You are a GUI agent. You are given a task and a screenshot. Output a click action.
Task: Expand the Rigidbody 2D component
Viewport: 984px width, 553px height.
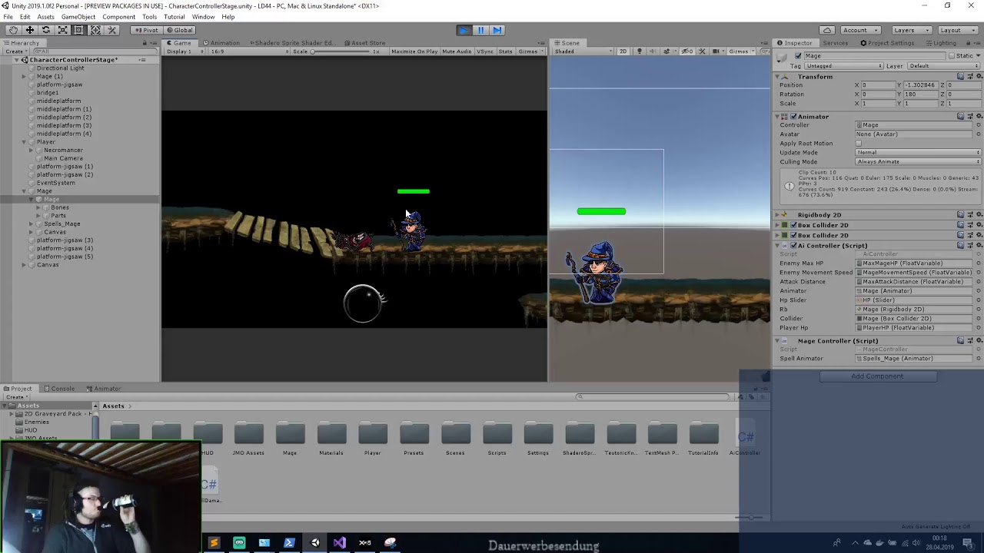click(x=778, y=215)
